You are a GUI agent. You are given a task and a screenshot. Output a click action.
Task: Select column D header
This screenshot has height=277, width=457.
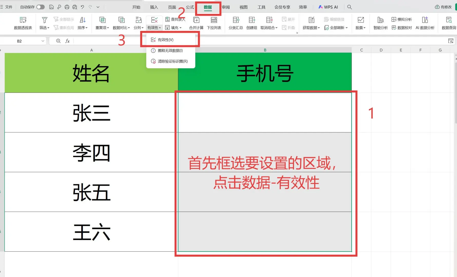tap(381, 50)
